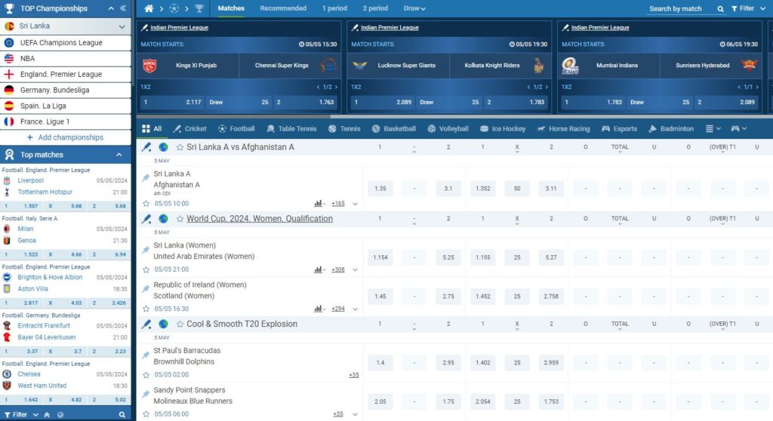Image resolution: width=773 pixels, height=421 pixels.
Task: Click Add championships link
Action: click(66, 137)
